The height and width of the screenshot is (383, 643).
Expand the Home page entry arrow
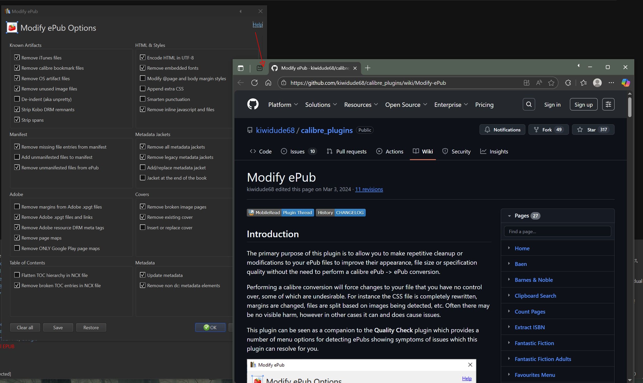click(509, 248)
